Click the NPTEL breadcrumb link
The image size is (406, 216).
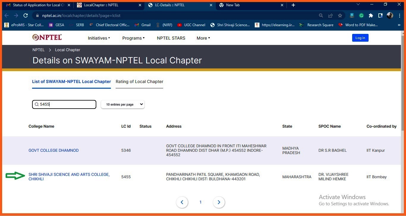click(39, 50)
